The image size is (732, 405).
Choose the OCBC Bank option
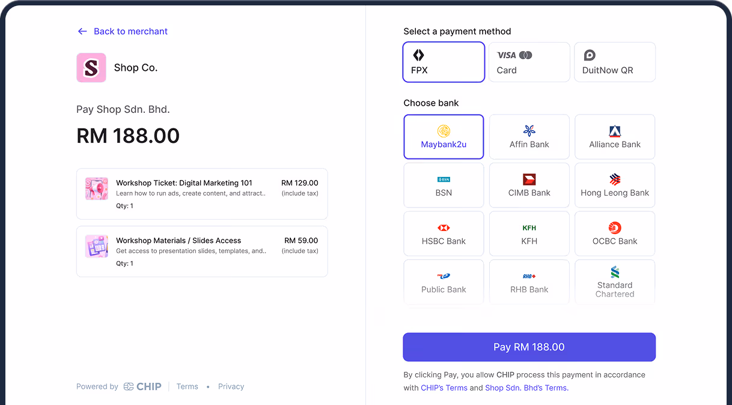tap(615, 233)
